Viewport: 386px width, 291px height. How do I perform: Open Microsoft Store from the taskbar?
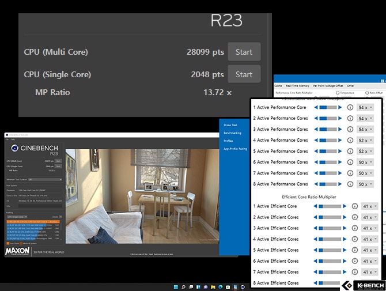tap(228, 287)
